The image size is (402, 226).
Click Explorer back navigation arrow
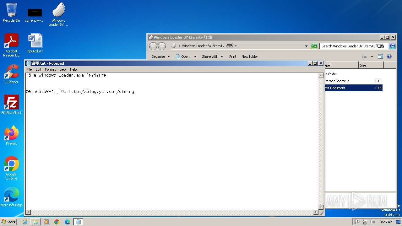pyautogui.click(x=153, y=46)
